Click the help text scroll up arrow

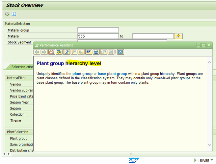click(209, 62)
